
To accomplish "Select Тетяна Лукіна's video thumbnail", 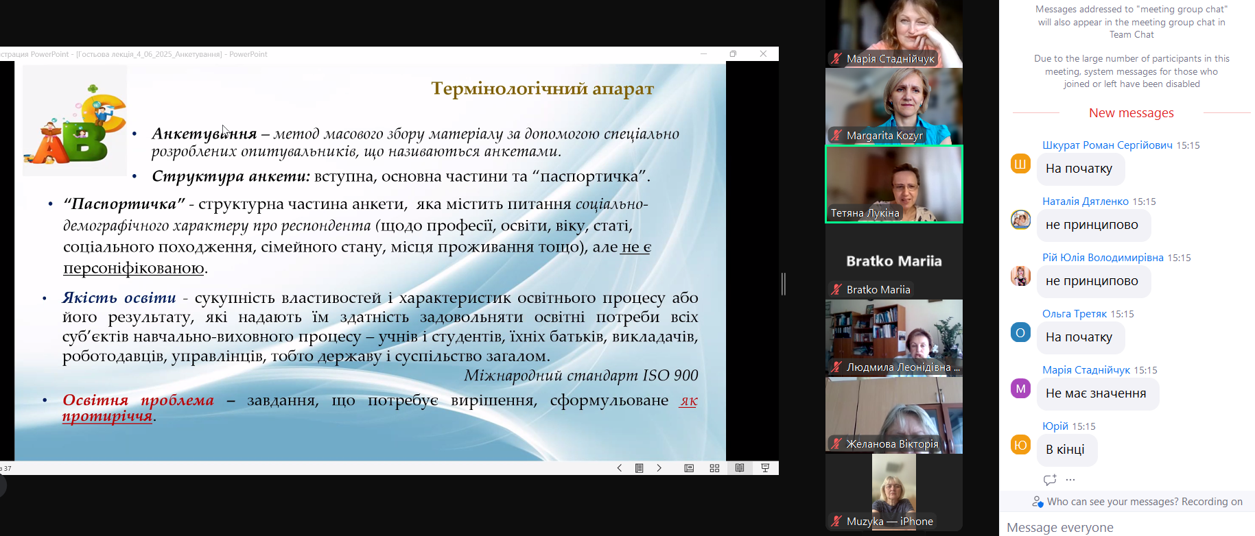I will 893,184.
